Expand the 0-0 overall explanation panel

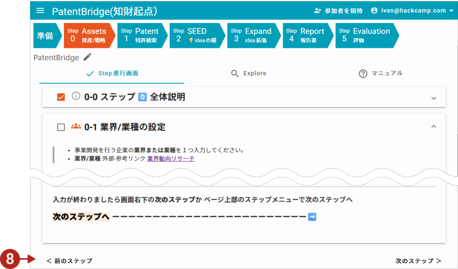[x=433, y=98]
